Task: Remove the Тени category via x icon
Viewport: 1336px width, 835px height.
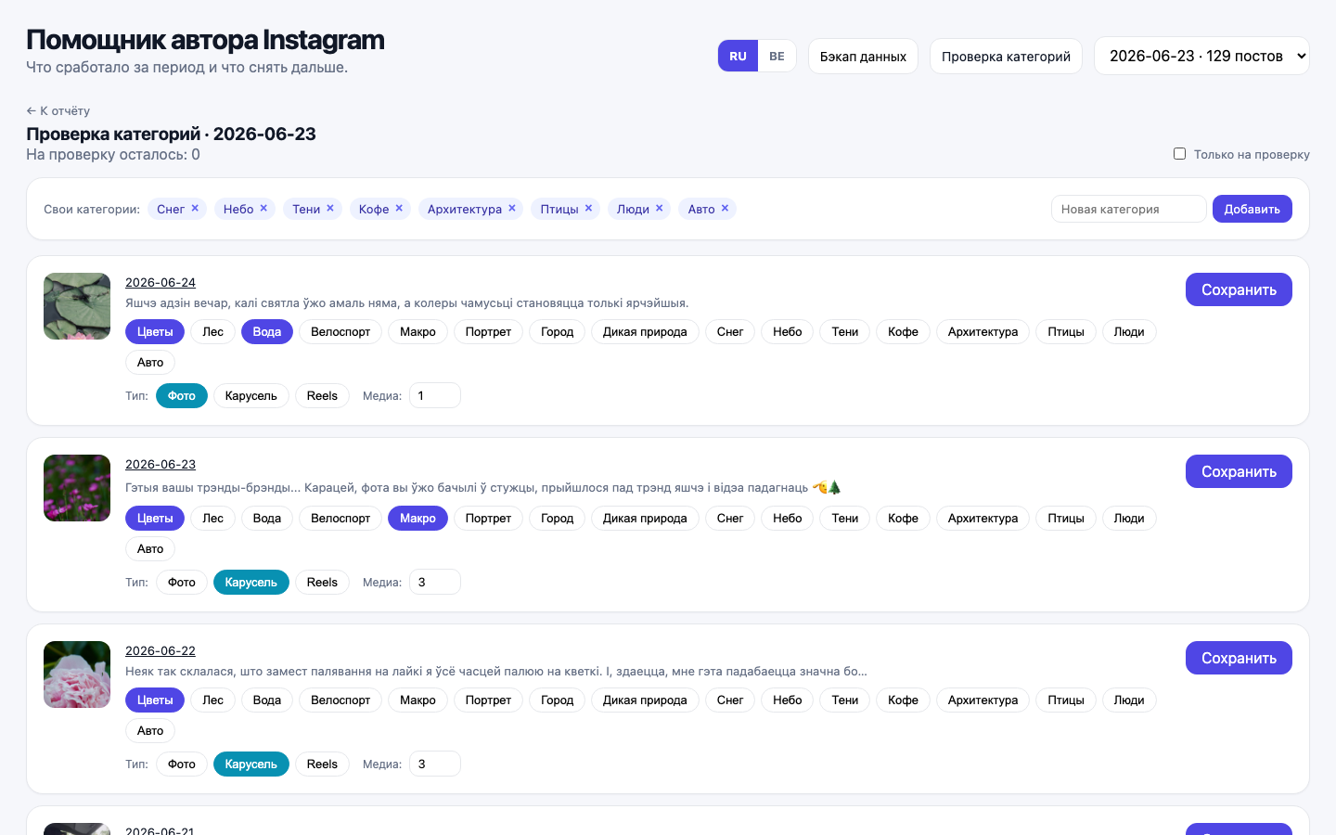Action: click(330, 209)
